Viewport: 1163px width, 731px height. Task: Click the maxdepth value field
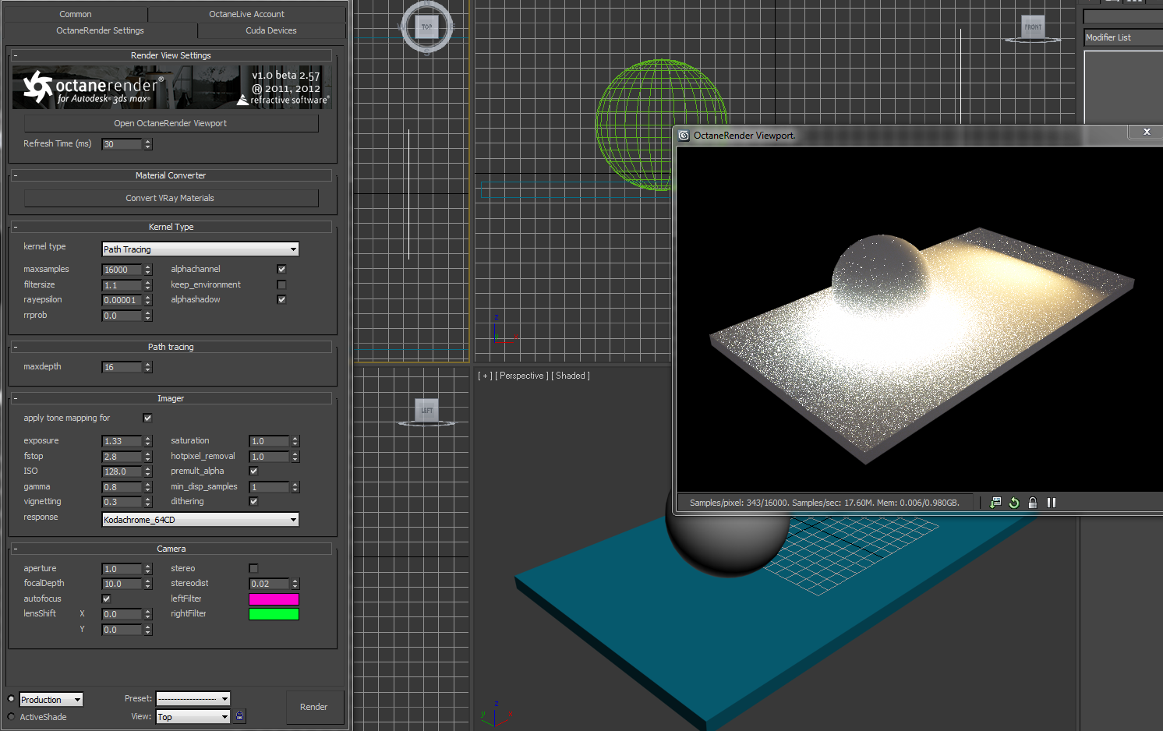coord(122,367)
